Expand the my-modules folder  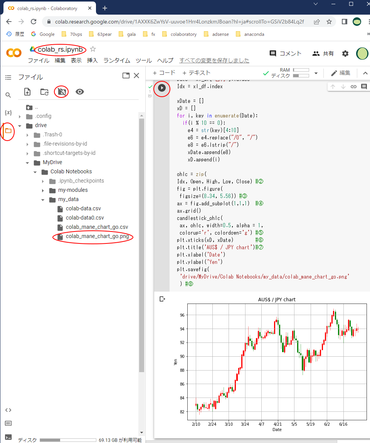tap(43, 191)
